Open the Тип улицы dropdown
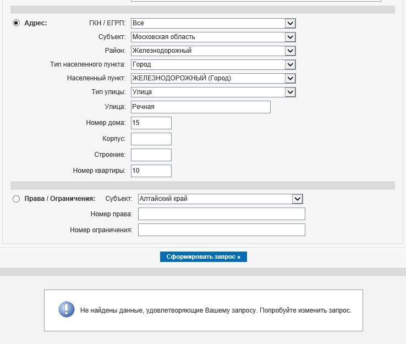This screenshot has width=406, height=344. click(213, 92)
